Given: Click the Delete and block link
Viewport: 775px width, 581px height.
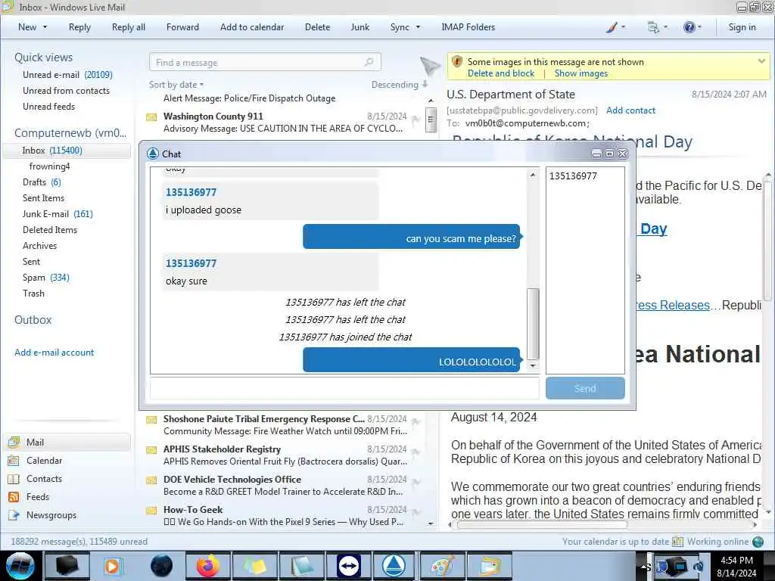Looking at the screenshot, I should tap(501, 73).
